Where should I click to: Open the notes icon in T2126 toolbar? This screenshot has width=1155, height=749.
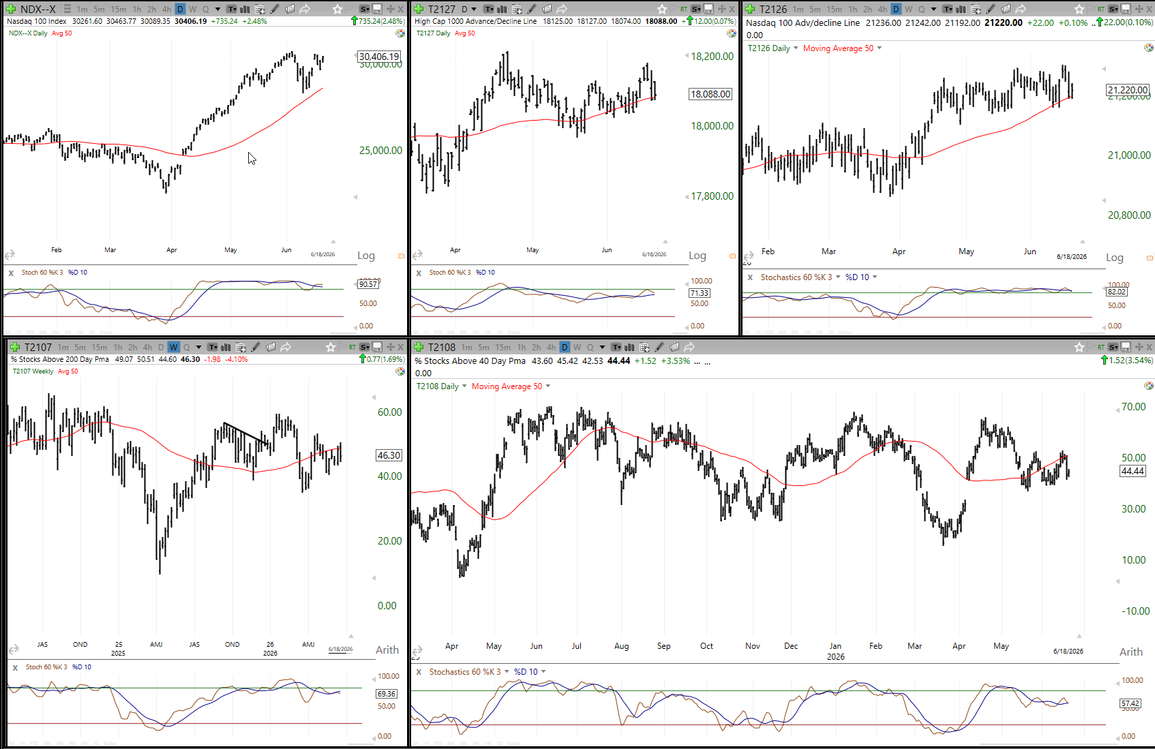1006,9
